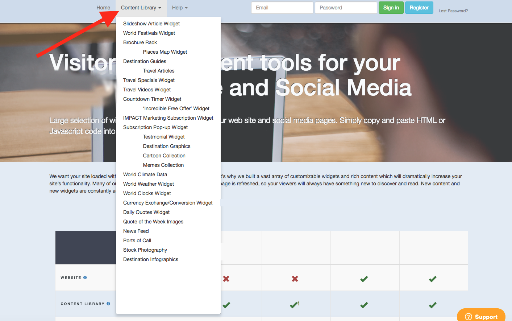This screenshot has width=512, height=321.
Task: Select World Climate Data
Action: click(x=145, y=174)
